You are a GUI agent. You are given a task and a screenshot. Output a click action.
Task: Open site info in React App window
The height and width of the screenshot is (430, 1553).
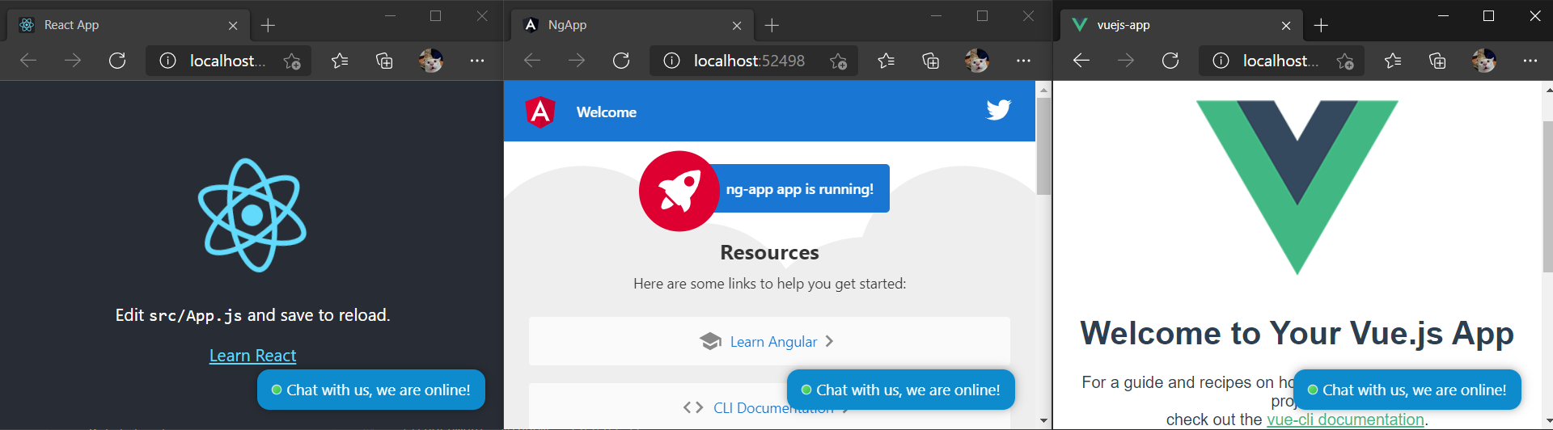[167, 61]
